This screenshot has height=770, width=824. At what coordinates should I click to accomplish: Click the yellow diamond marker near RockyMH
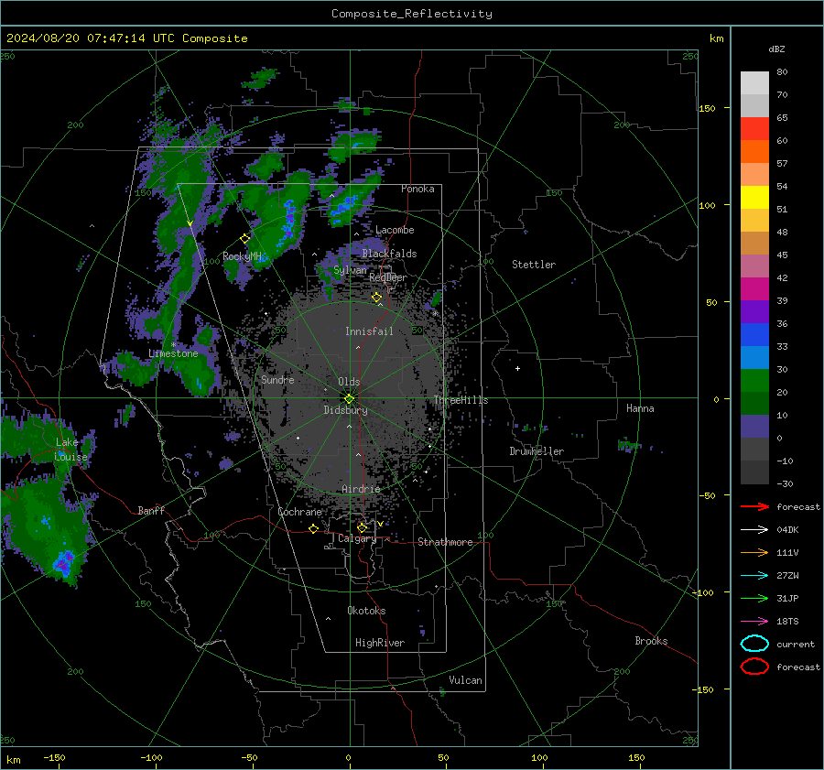[244, 239]
